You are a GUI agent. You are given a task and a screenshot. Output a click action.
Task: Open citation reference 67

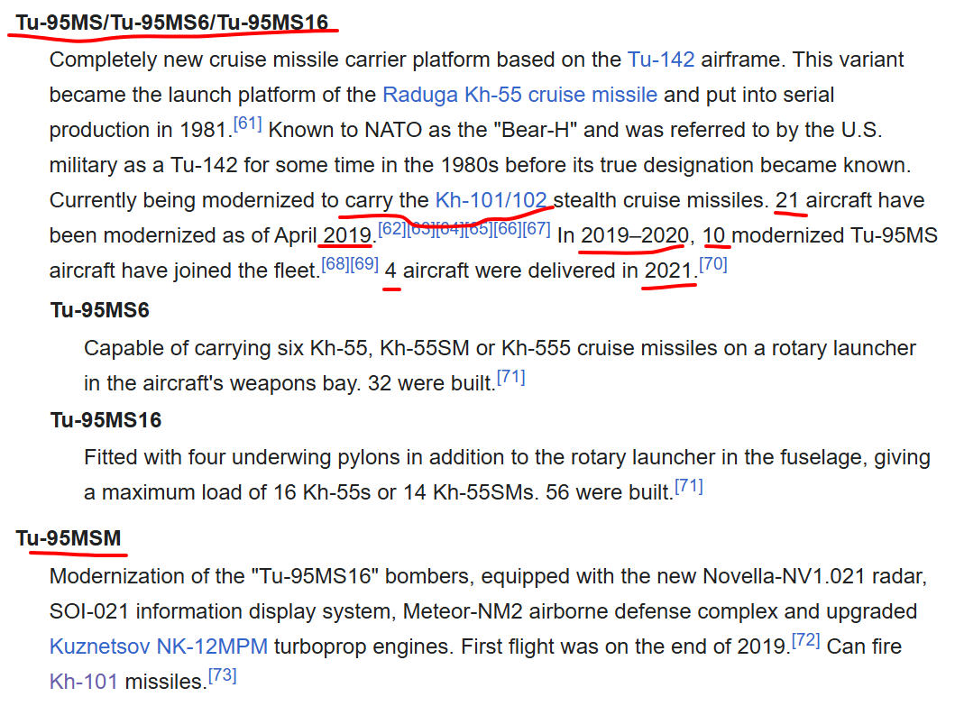[x=537, y=229]
